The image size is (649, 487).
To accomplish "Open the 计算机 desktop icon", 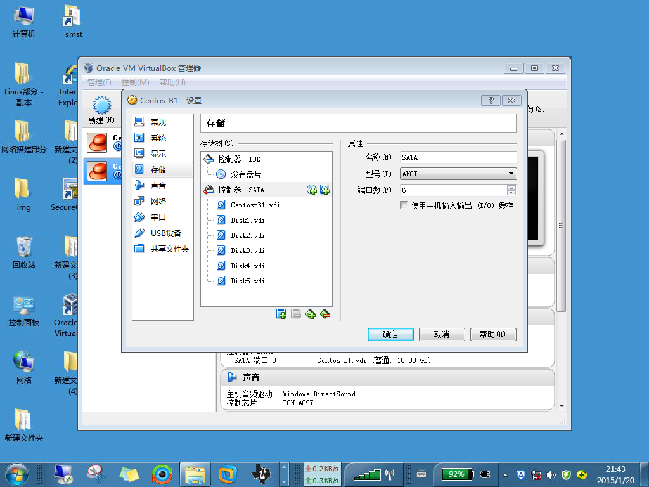I will point(23,22).
